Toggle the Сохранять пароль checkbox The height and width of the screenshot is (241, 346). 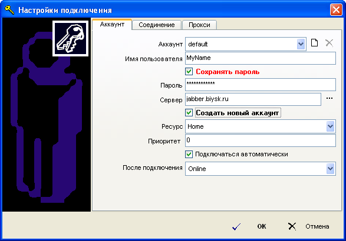[189, 72]
